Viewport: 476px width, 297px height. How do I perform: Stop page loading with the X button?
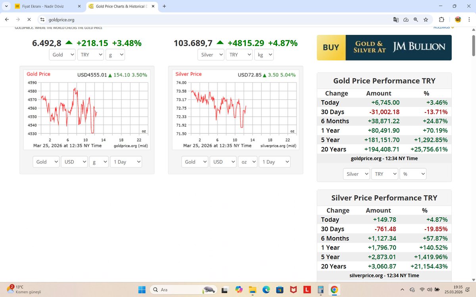click(29, 19)
